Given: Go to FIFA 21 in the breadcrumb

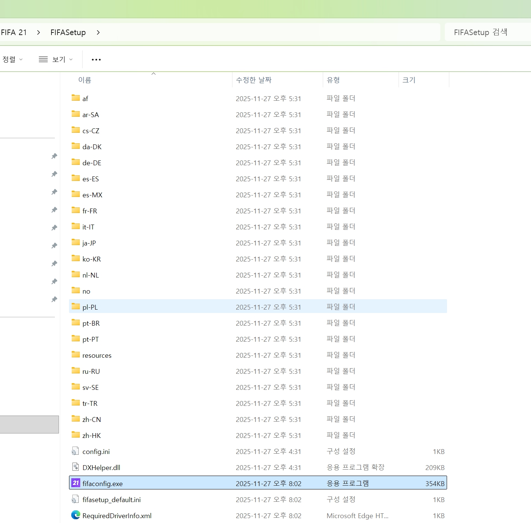Looking at the screenshot, I should pos(14,32).
